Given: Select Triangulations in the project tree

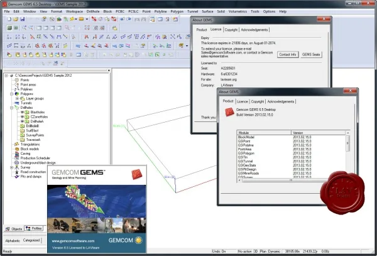Looking at the screenshot, I should point(30,144).
